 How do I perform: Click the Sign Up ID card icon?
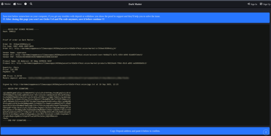coord(261,4)
